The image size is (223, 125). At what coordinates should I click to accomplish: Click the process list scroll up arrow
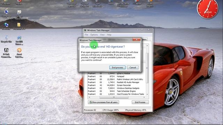[147, 46]
